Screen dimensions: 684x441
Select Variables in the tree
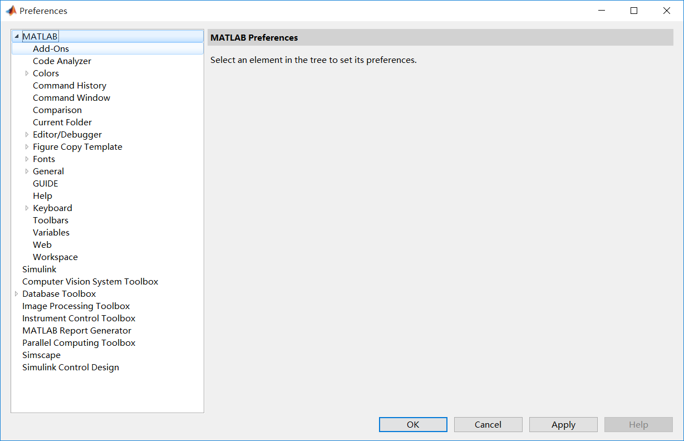tap(51, 233)
